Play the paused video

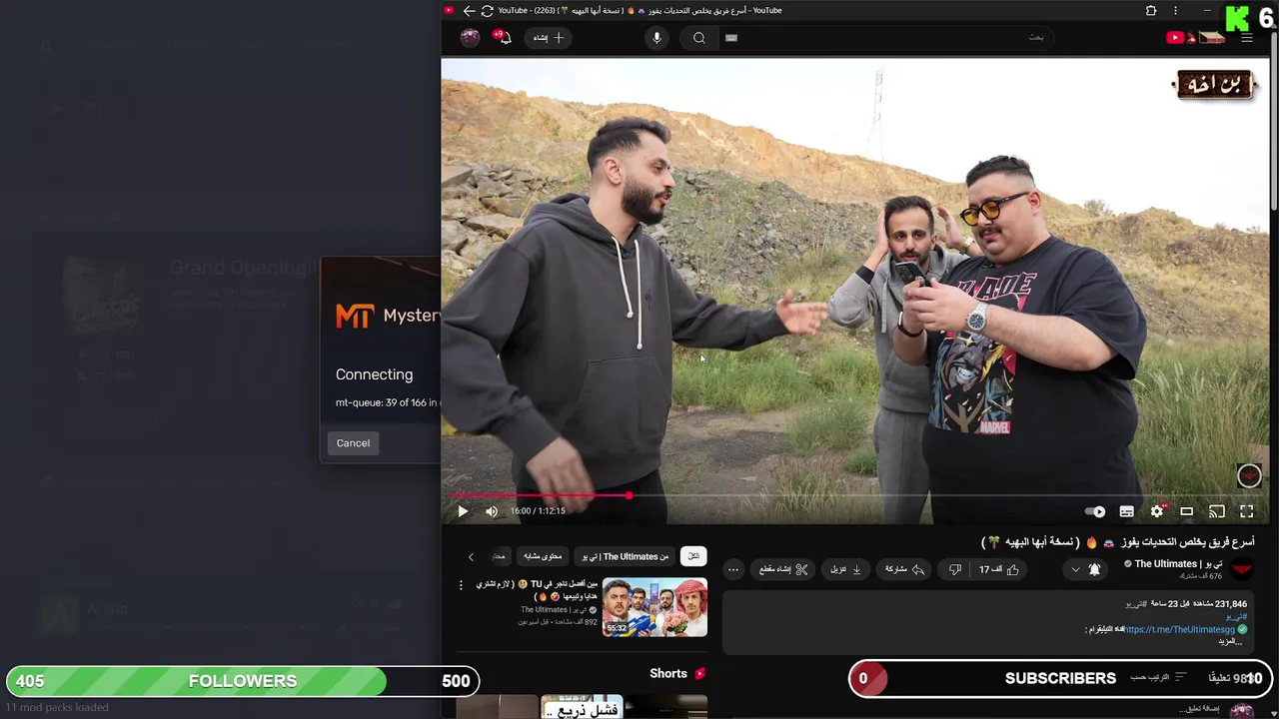pos(463,511)
